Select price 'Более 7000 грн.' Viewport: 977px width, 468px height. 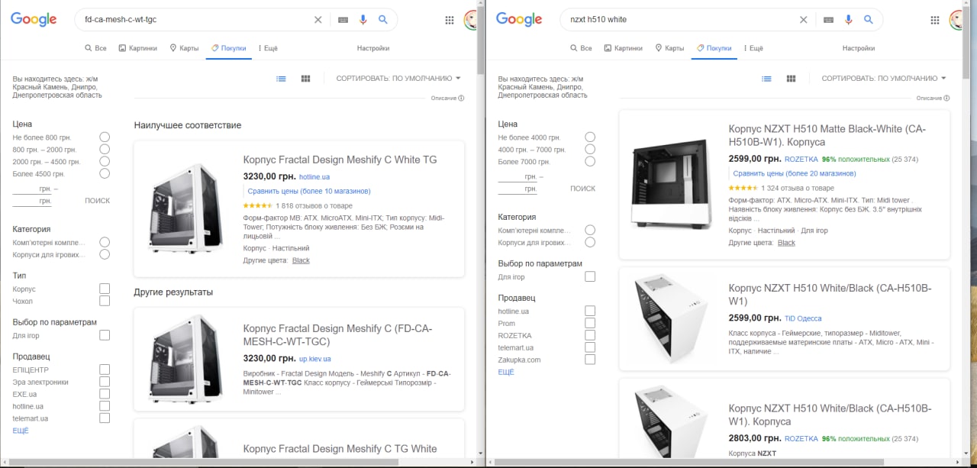point(590,162)
